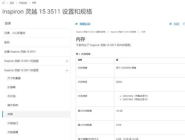Viewport: 185px width, 140px height.
Task: Hide the table of contents via 隐藏目录
Action: pos(85,24)
